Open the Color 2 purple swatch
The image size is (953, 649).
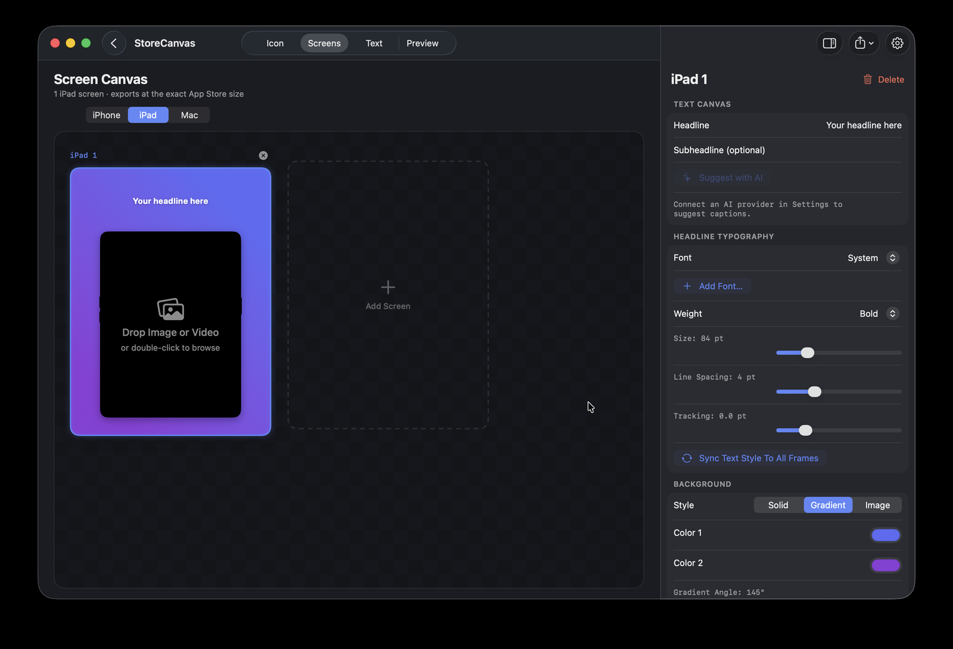[x=886, y=565]
